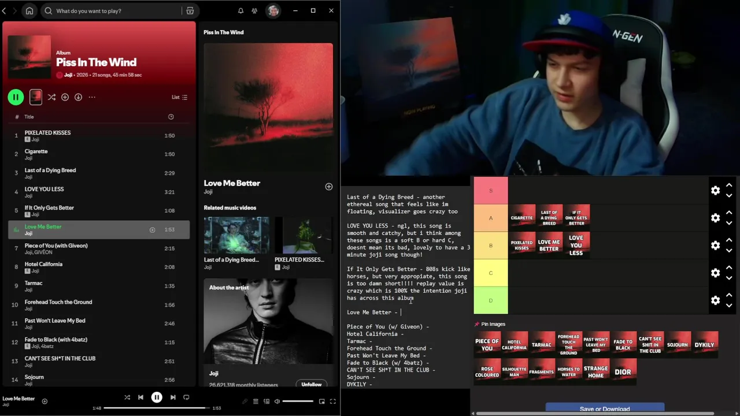Select track PIXELATED KISSES in the list
The width and height of the screenshot is (740, 416).
pos(98,136)
